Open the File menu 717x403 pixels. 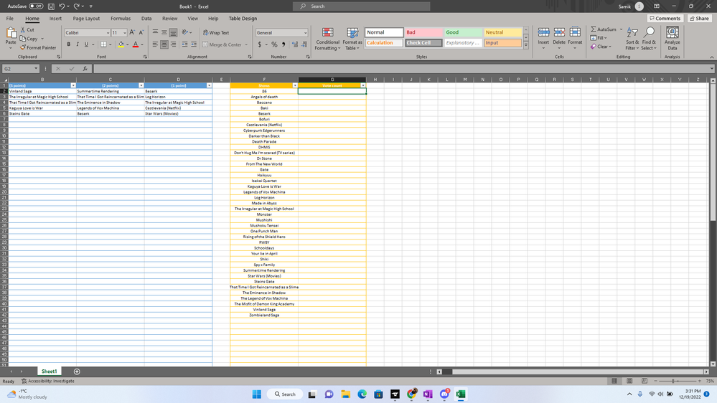coord(9,18)
